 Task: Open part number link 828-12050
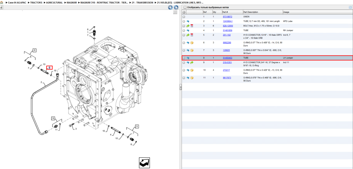(x=228, y=26)
